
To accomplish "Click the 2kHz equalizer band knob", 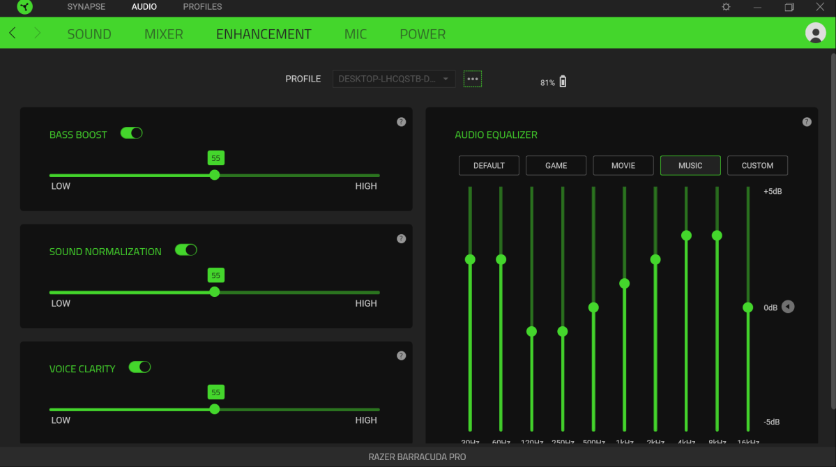I will click(x=655, y=259).
